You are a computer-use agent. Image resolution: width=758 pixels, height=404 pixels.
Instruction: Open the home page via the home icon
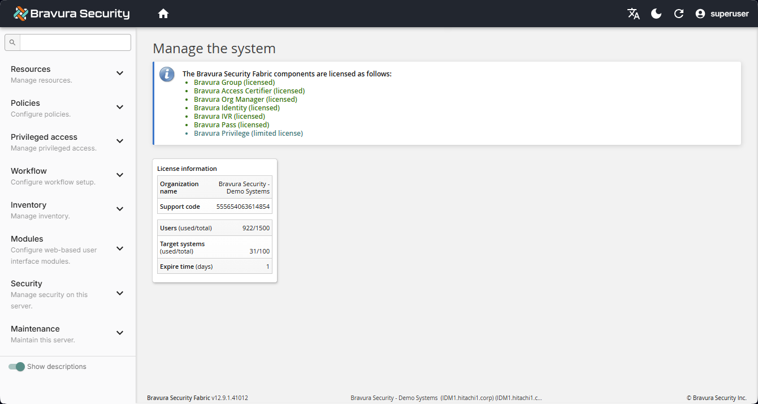(163, 13)
